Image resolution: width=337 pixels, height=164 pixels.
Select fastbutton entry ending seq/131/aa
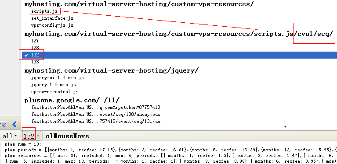point(96,122)
